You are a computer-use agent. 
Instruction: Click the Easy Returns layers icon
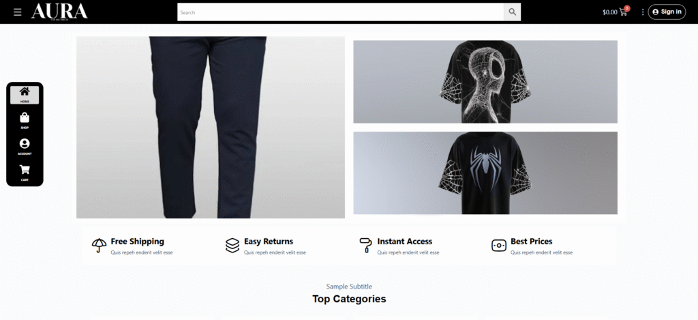[x=232, y=245]
